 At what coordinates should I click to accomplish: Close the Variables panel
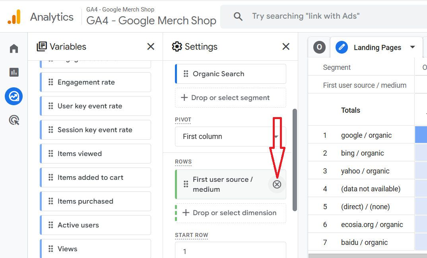click(x=151, y=46)
